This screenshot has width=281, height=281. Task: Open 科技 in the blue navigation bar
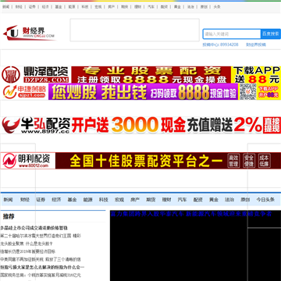(103, 200)
